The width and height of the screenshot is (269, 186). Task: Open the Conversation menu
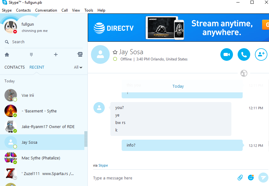pyautogui.click(x=46, y=10)
